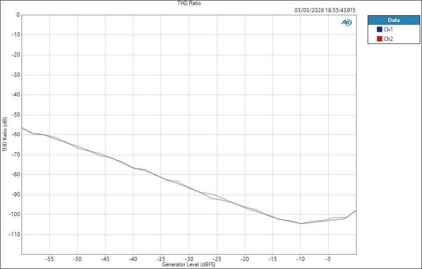
Task: Click the -40 tick label on the x-axis
Action: (x=133, y=259)
